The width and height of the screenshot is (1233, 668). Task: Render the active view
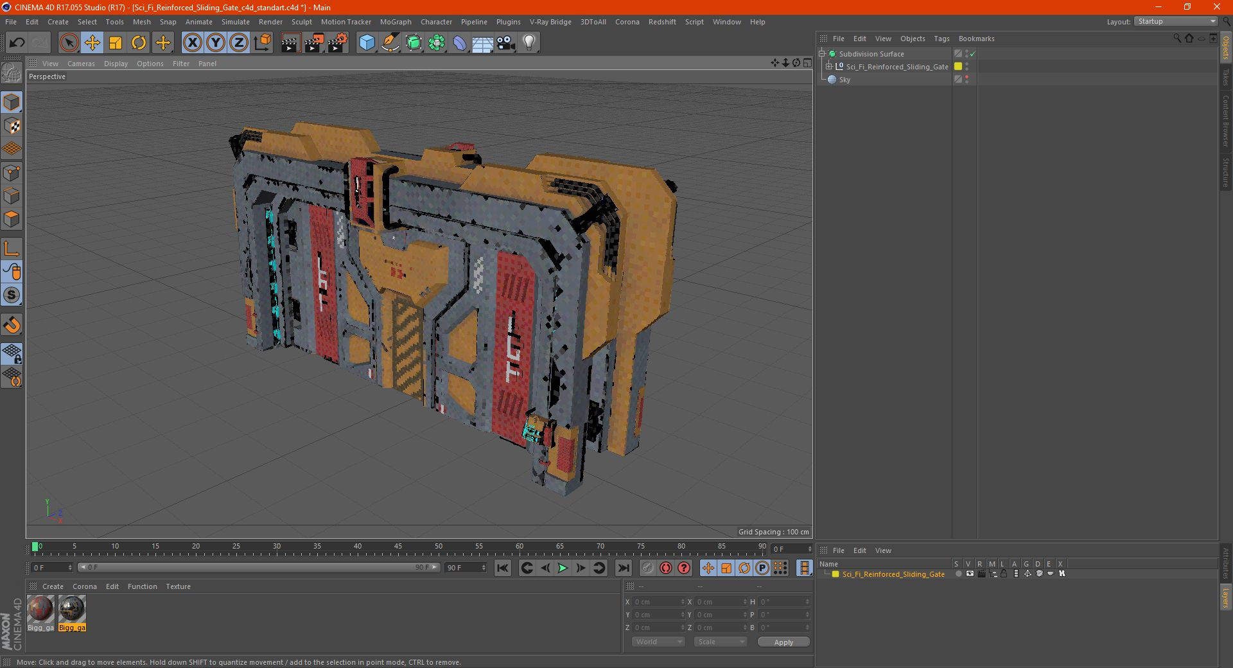pyautogui.click(x=290, y=43)
